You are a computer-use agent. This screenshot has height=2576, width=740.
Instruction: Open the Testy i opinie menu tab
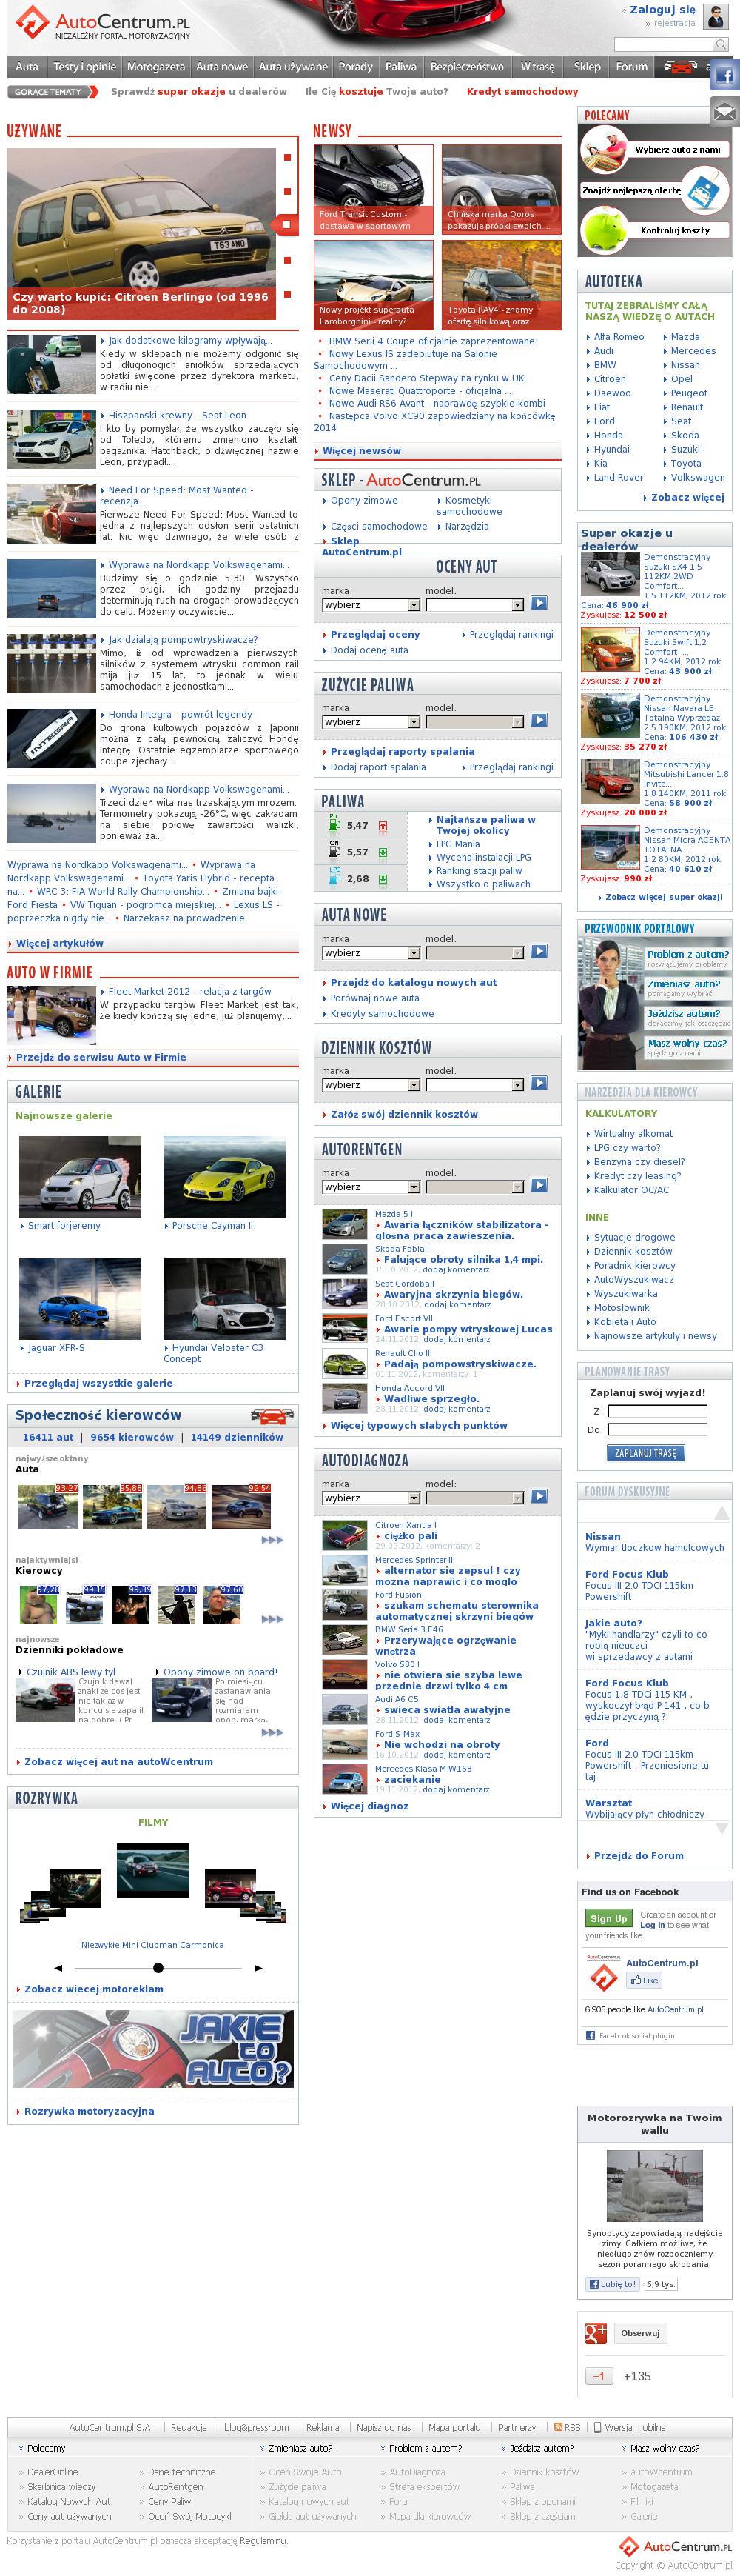(x=85, y=67)
